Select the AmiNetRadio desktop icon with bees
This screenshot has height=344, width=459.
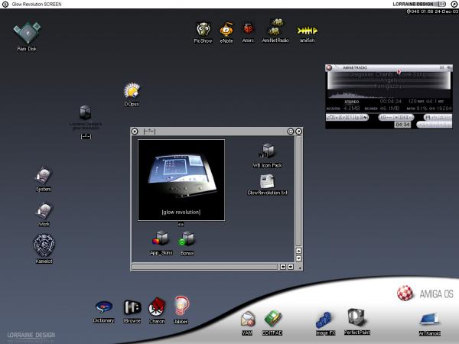[x=275, y=28]
